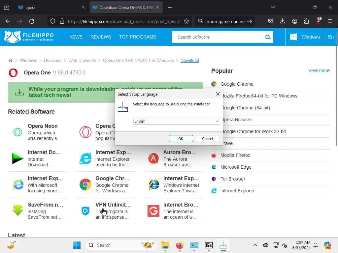
Task: Click the Internet Download Manager icon
Action: (x=17, y=158)
